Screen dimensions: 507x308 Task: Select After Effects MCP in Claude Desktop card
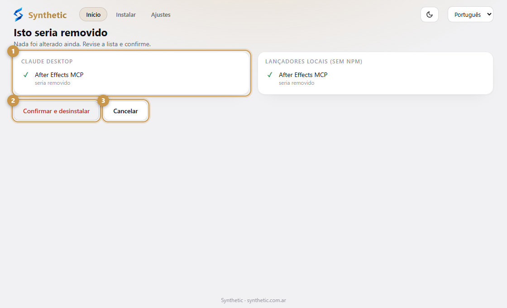coord(59,75)
